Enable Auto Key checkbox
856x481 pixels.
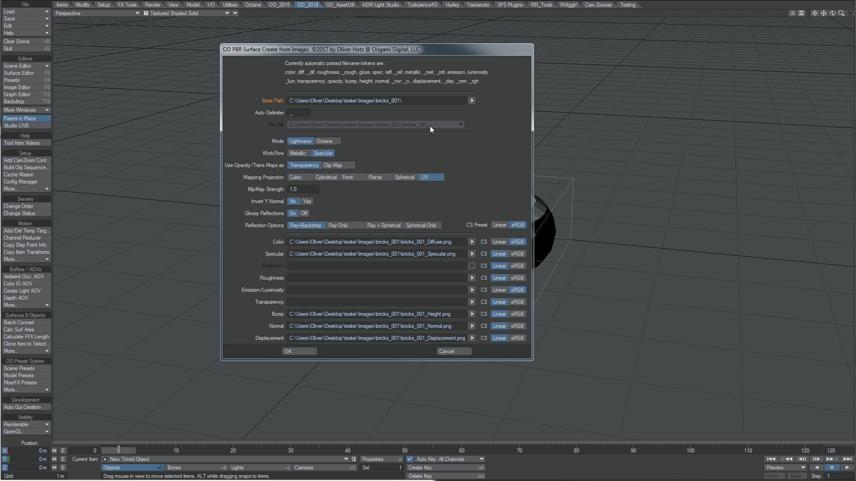coord(410,459)
